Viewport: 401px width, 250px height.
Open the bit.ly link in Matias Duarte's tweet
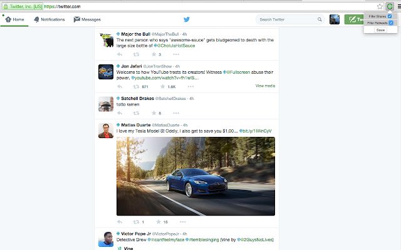[257, 131]
